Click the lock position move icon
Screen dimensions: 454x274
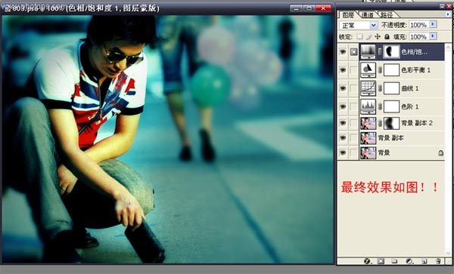[x=378, y=37]
